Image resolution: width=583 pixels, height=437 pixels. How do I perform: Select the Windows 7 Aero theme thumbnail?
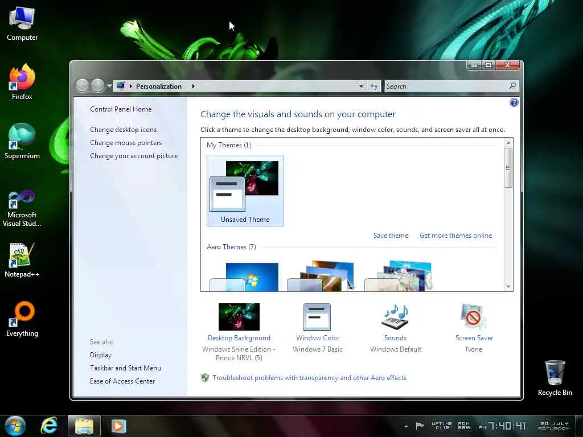(x=245, y=277)
